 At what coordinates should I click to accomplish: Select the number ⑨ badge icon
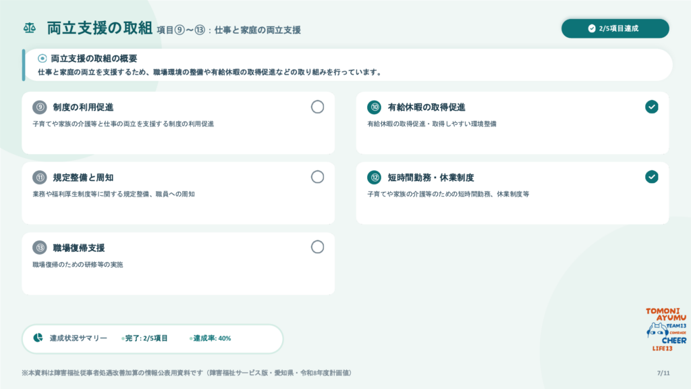[x=40, y=107]
